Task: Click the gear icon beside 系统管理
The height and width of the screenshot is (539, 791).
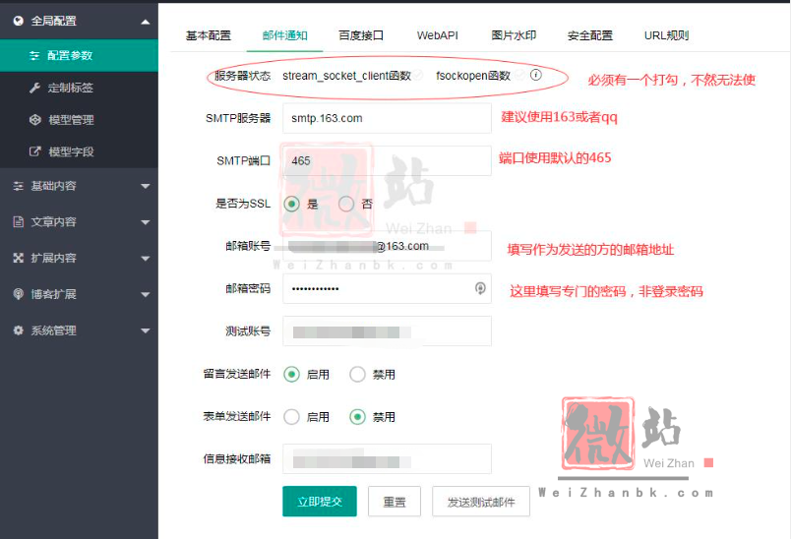Action: click(x=19, y=330)
